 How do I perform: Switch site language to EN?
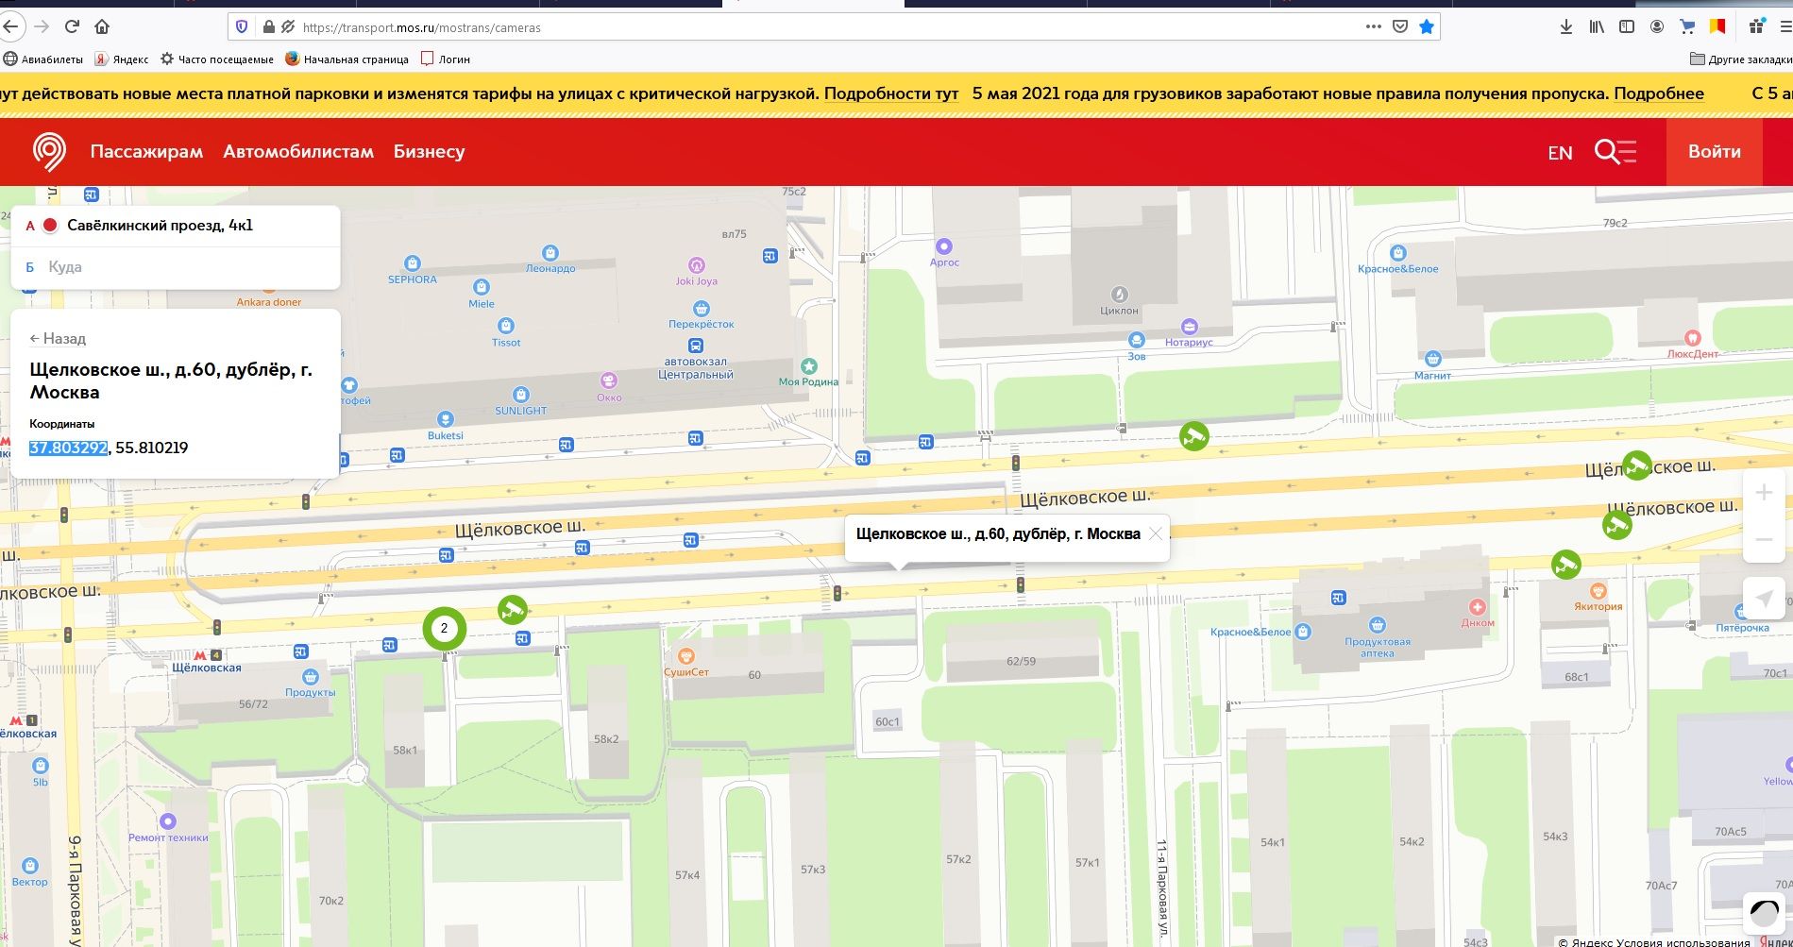click(x=1560, y=152)
